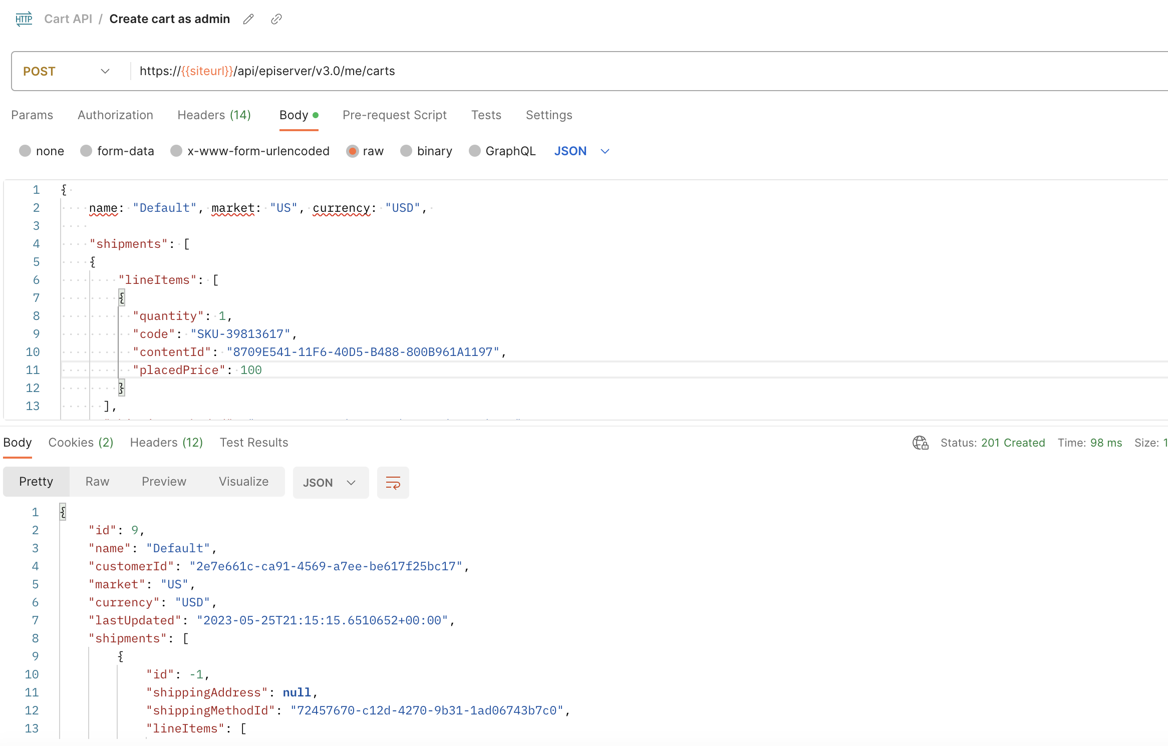Open the response Cookies tab

(x=81, y=443)
